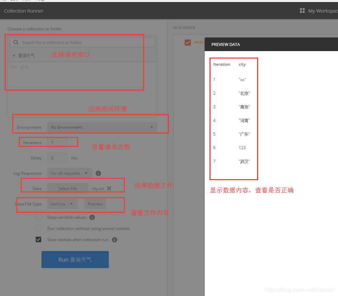The height and width of the screenshot is (296, 338).
Task: Go back using arrow beside 查询天气
Action: [x=14, y=56]
